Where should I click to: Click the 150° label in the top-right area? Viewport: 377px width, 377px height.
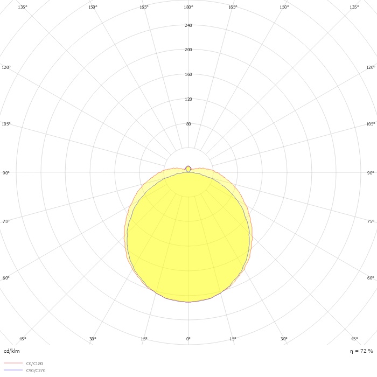[284, 7]
